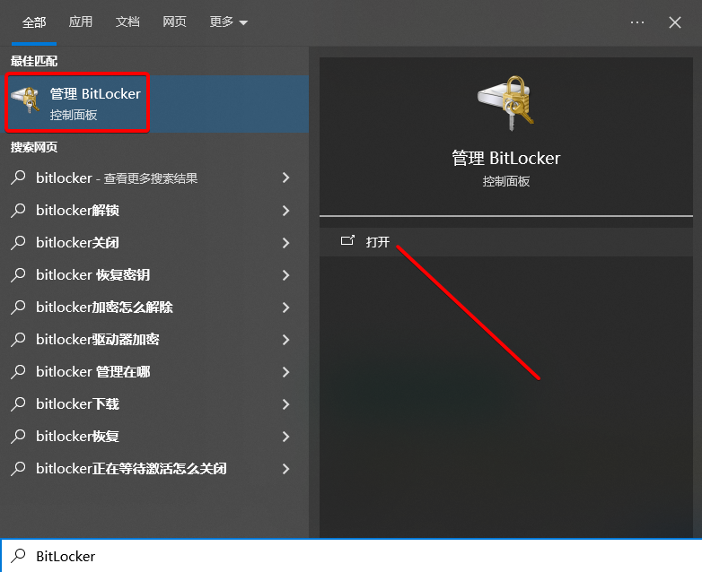Switch to the 全部 tab
This screenshot has height=572, width=702.
click(34, 22)
